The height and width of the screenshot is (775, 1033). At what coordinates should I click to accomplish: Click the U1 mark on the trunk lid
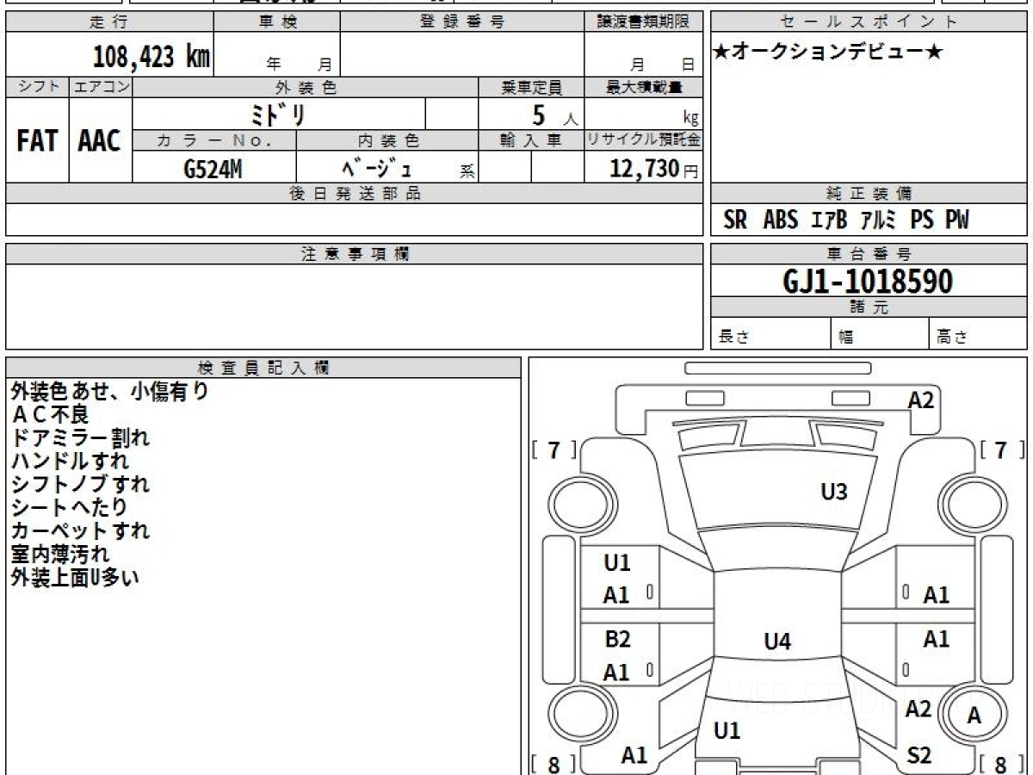[727, 731]
